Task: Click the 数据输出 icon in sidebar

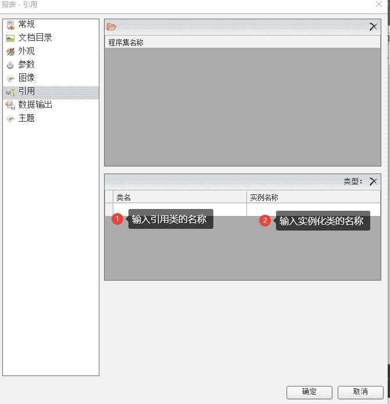Action: (x=10, y=105)
